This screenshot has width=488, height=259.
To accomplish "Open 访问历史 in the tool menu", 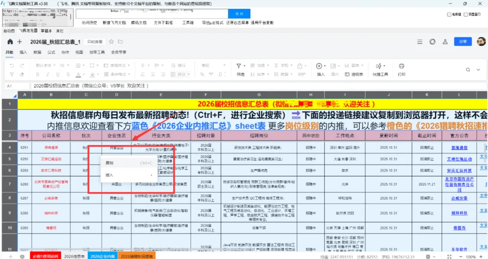I will pyautogui.click(x=89, y=23).
